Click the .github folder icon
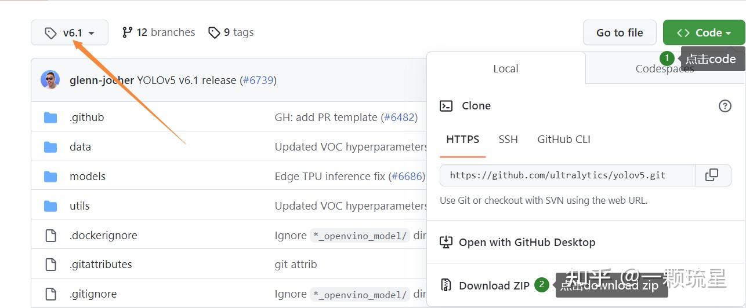The image size is (746, 308). (x=50, y=118)
